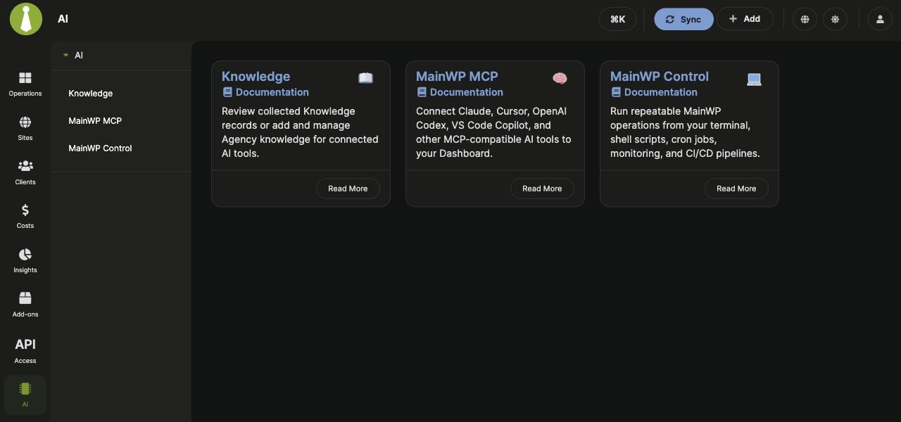Screen dimensions: 901x422
Task: Click the brain icon on MainWP MCP card
Action: pos(560,78)
